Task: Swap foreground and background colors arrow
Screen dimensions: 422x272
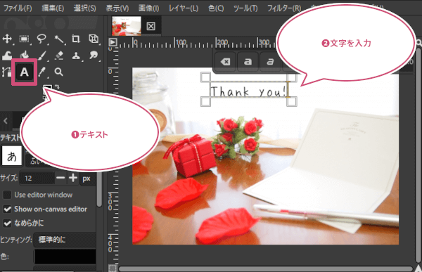Action: coord(57,86)
